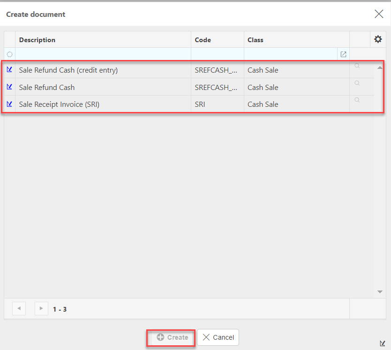Select the Sale Receipt Invoice (SRI) row
The image size is (391, 350).
pos(103,104)
